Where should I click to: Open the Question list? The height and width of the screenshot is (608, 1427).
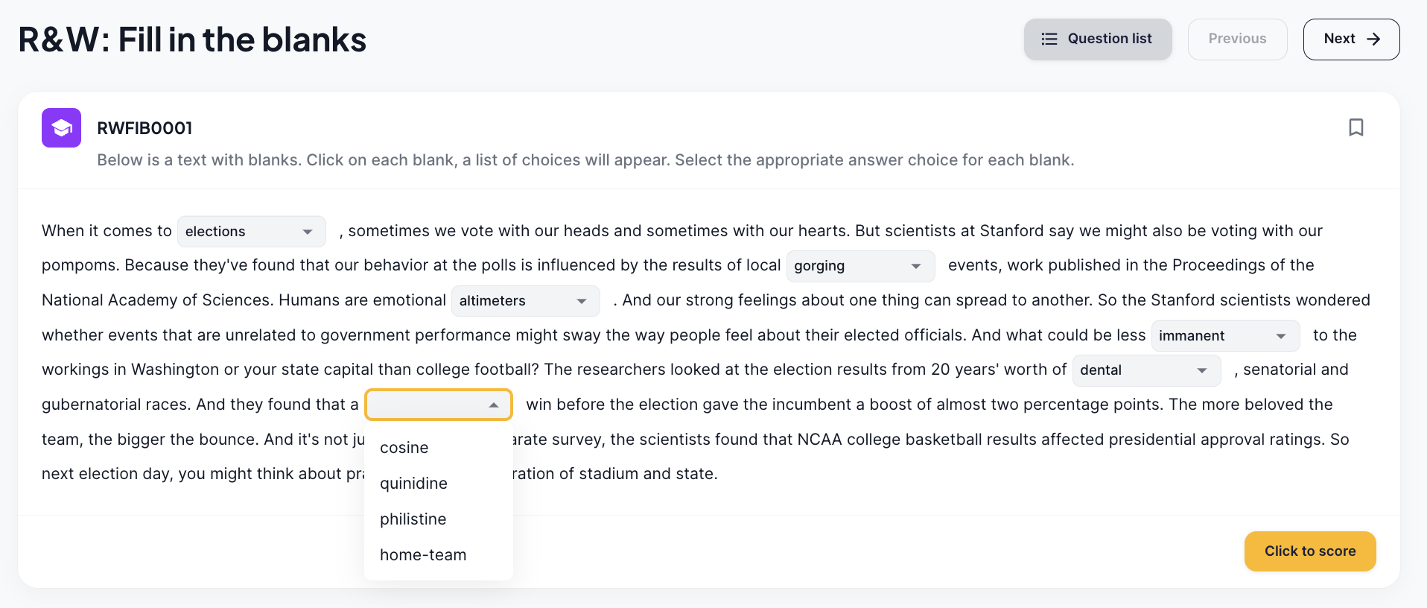pyautogui.click(x=1097, y=39)
